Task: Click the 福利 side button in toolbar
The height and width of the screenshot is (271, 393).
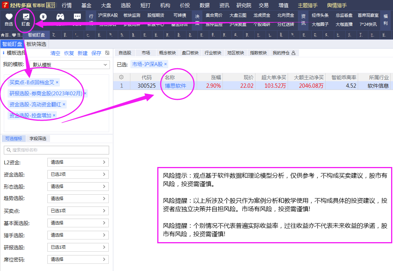Action: (385, 20)
